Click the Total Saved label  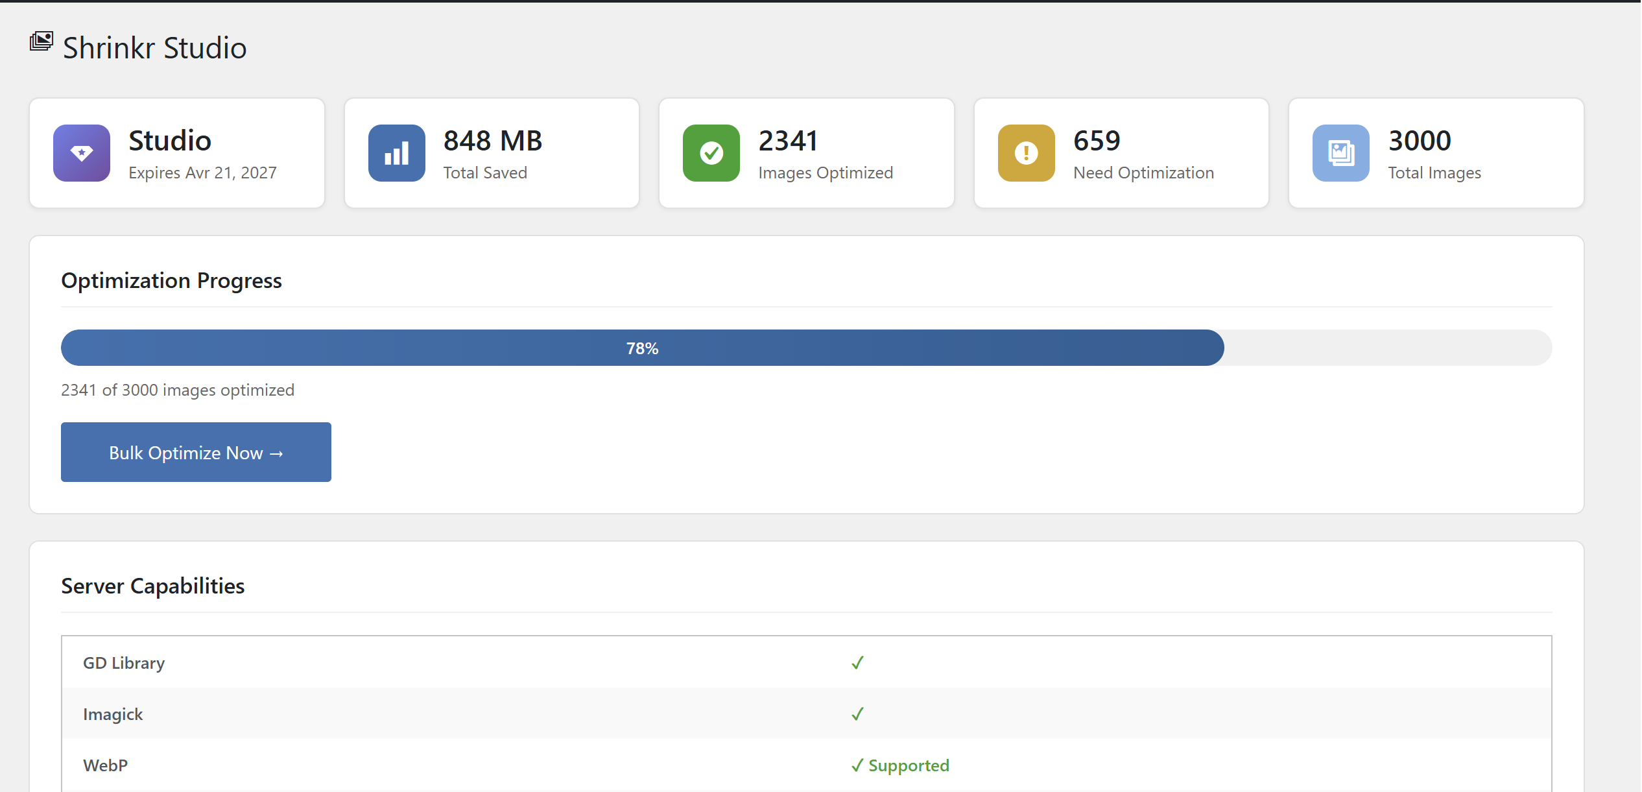coord(485,173)
